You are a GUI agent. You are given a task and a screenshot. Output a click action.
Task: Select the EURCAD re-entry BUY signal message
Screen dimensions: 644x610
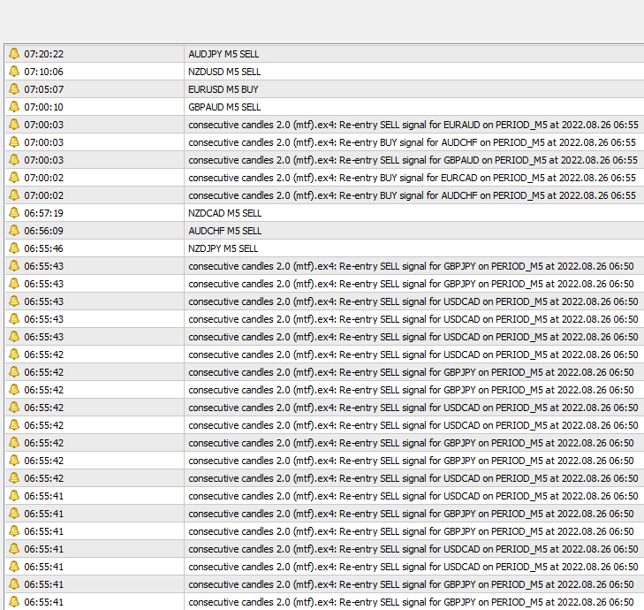(x=413, y=178)
